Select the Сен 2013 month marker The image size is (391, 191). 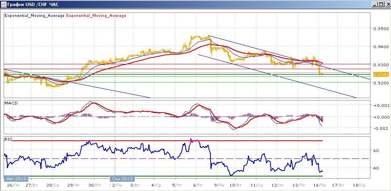(122, 178)
